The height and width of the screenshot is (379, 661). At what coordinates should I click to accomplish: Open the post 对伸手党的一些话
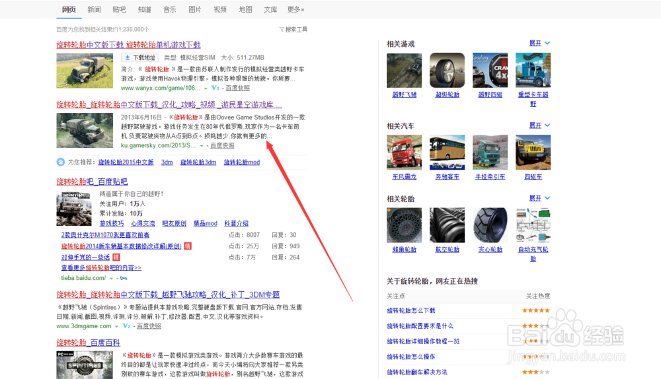pyautogui.click(x=85, y=258)
